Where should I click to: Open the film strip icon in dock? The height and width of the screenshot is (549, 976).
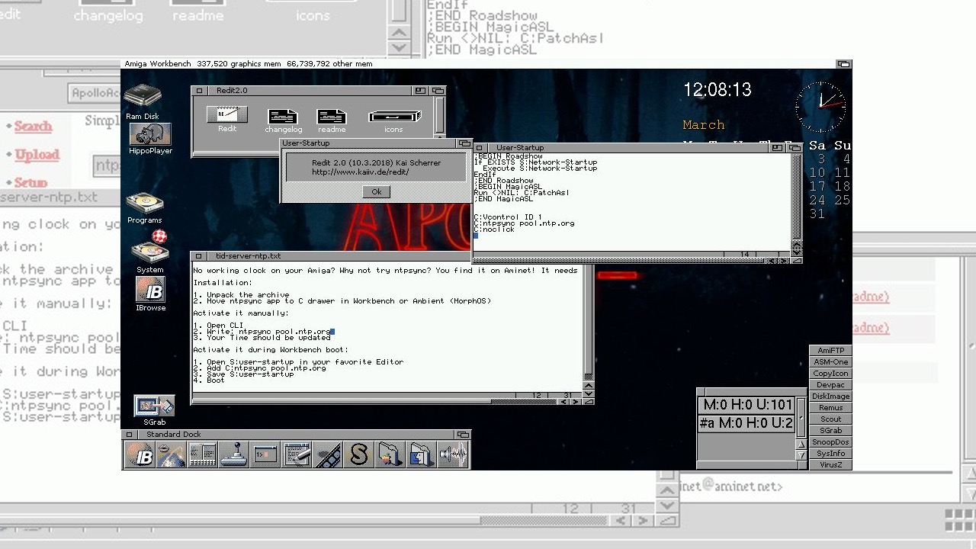point(329,455)
